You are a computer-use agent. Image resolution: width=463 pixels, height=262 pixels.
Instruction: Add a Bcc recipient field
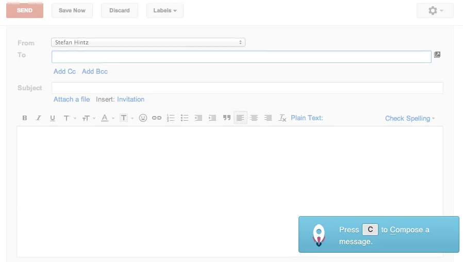pyautogui.click(x=95, y=72)
